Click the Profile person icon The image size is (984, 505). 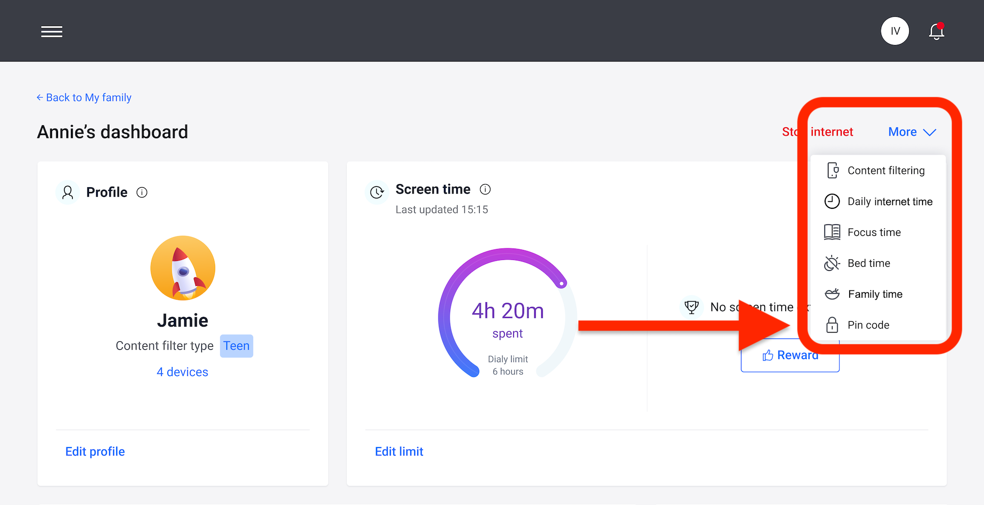click(x=67, y=192)
